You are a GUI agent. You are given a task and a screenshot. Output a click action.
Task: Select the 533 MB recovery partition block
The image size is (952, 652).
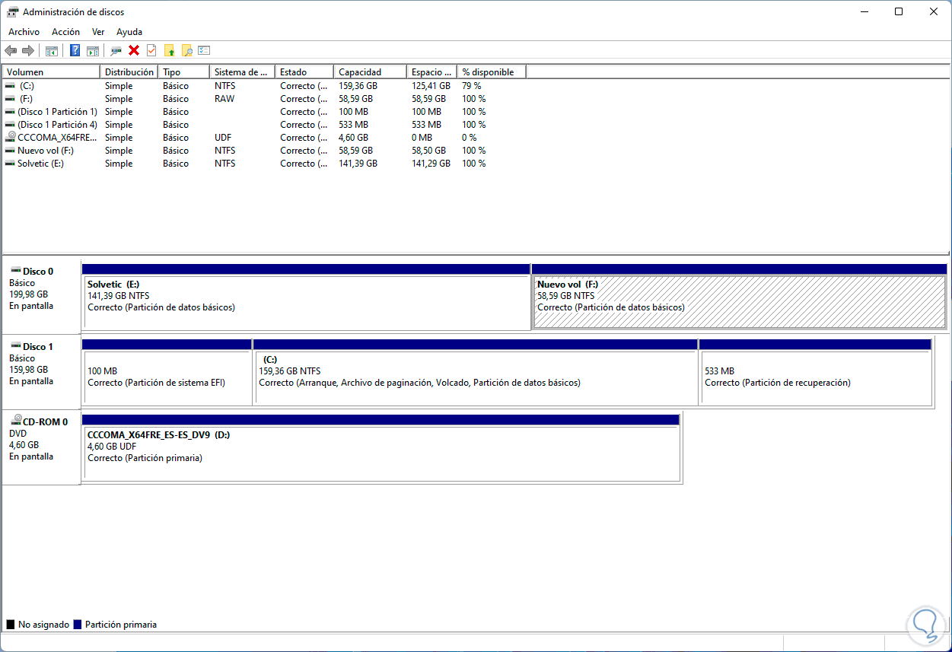click(814, 377)
